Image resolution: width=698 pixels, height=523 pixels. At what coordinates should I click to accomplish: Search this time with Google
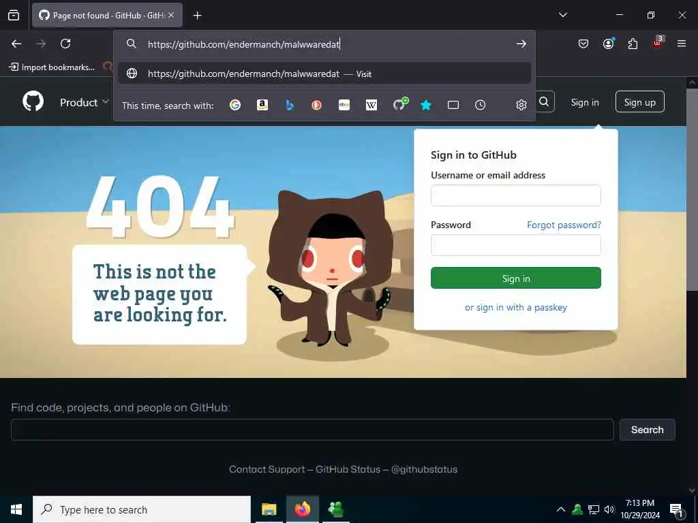click(235, 105)
